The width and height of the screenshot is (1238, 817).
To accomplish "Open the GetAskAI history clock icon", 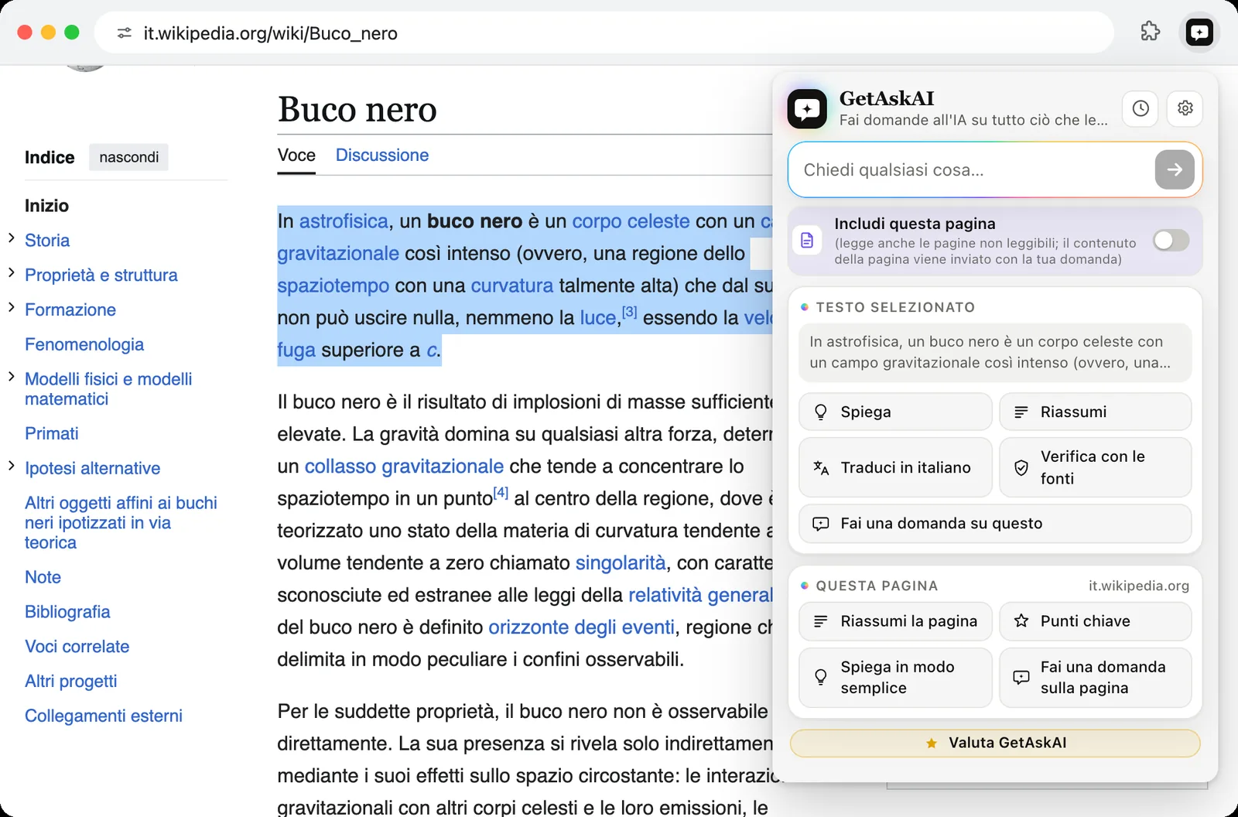I will [1141, 108].
